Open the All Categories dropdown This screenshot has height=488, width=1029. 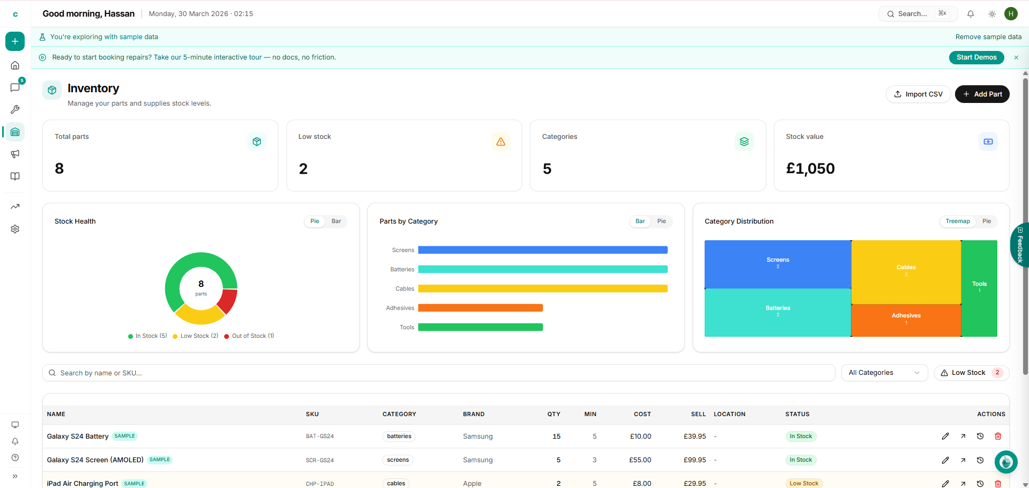pos(884,373)
